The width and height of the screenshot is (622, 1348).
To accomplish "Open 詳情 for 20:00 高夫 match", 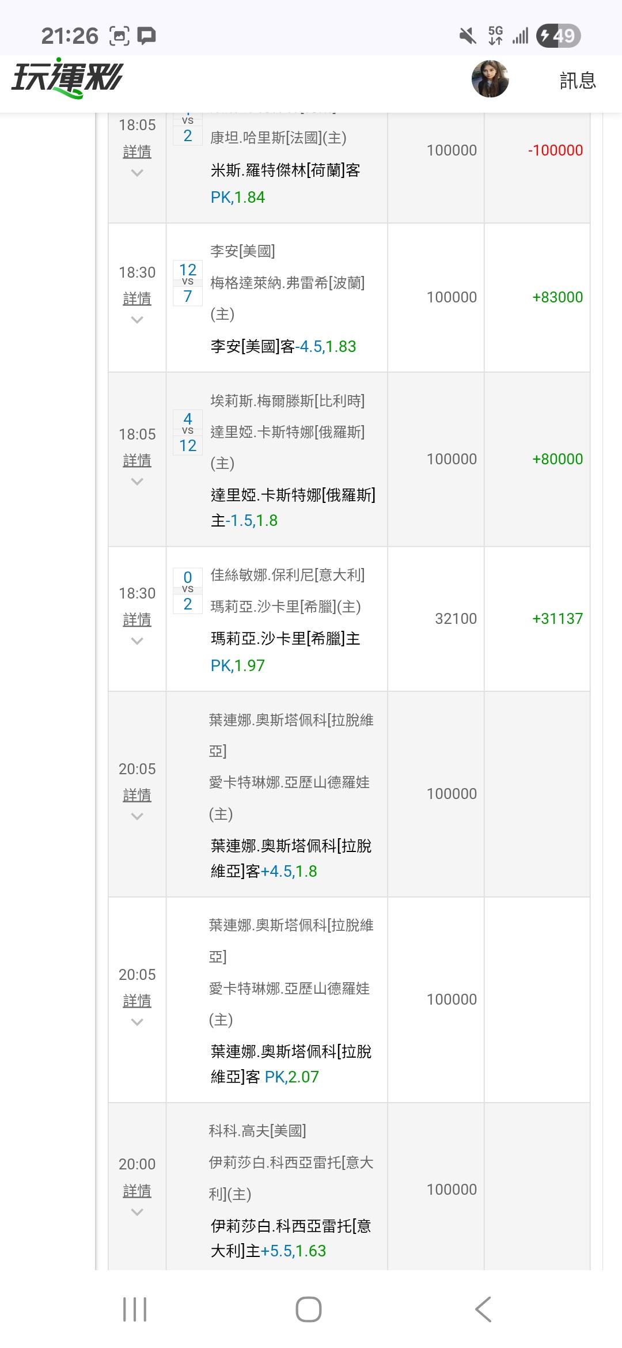I will 137,1190.
